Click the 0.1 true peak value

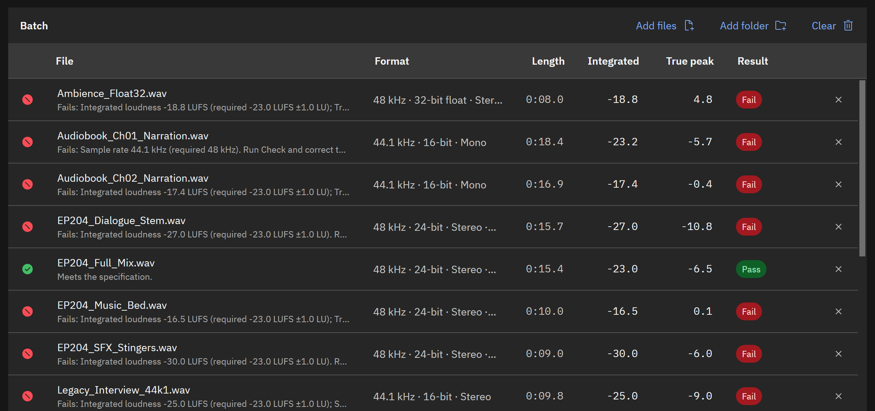703,312
